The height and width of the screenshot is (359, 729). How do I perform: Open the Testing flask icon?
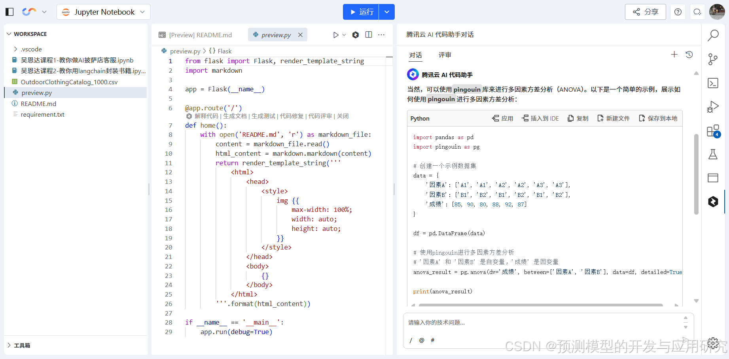coord(713,154)
